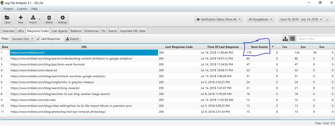Click the 36 value in 3xx column
The image size is (335, 126).
coord(322,52)
